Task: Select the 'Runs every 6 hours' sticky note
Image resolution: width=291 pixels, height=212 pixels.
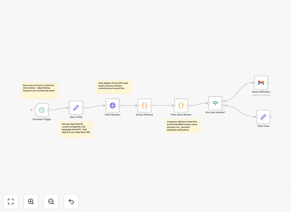Action: click(40, 91)
